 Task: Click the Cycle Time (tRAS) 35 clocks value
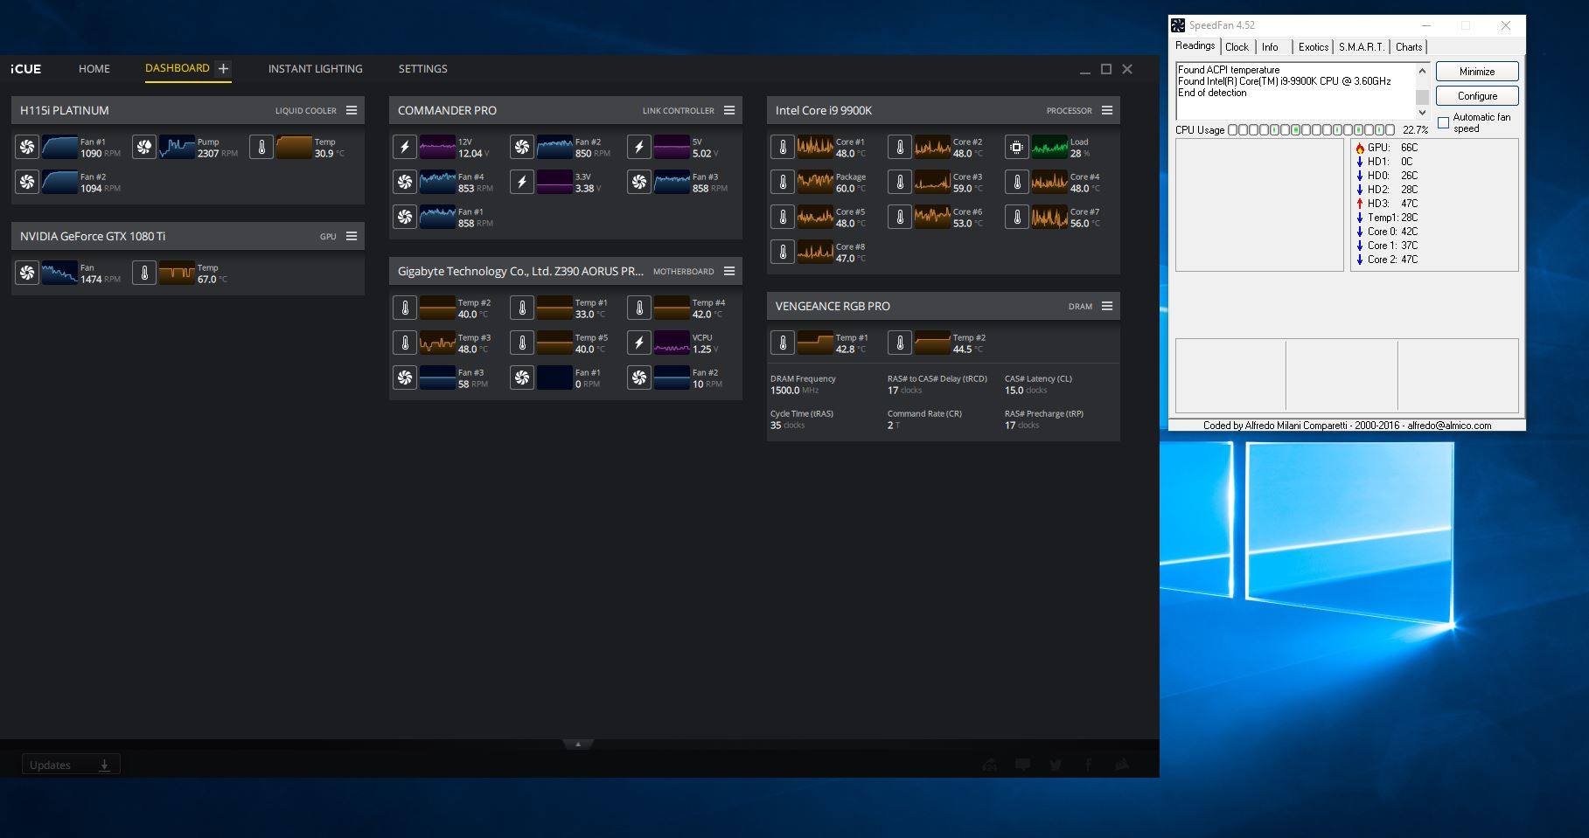(x=787, y=426)
